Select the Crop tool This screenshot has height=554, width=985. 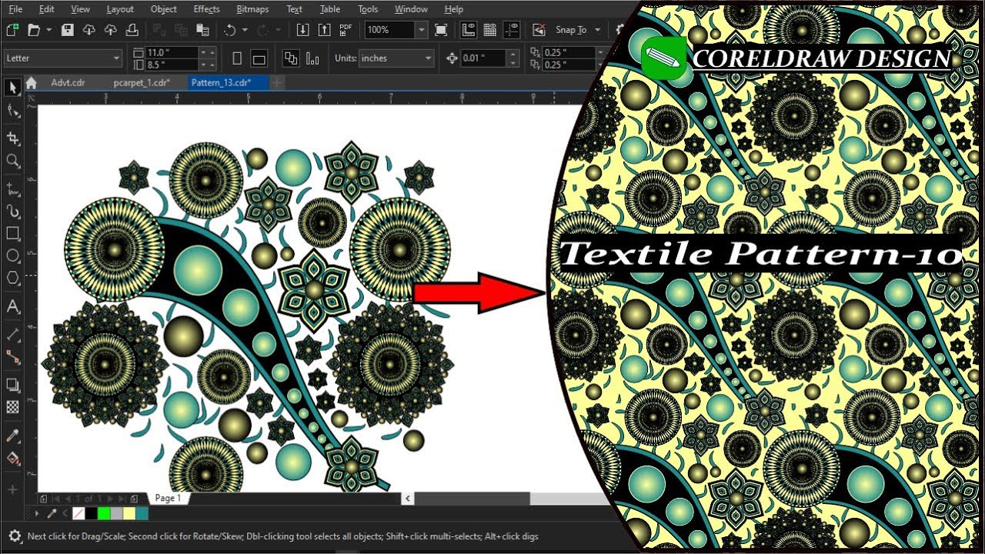pos(12,138)
